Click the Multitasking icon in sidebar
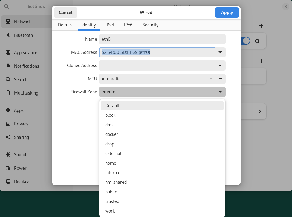 click(x=8, y=93)
